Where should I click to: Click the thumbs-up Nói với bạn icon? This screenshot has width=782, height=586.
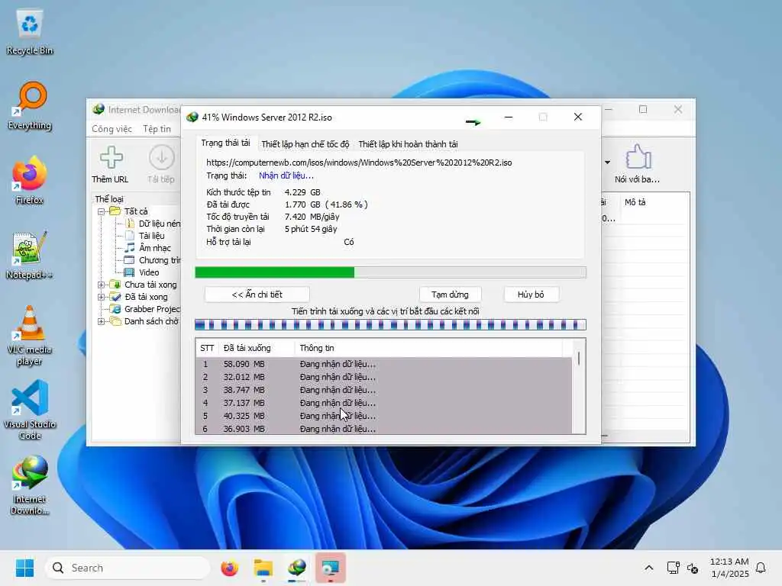coord(637,165)
